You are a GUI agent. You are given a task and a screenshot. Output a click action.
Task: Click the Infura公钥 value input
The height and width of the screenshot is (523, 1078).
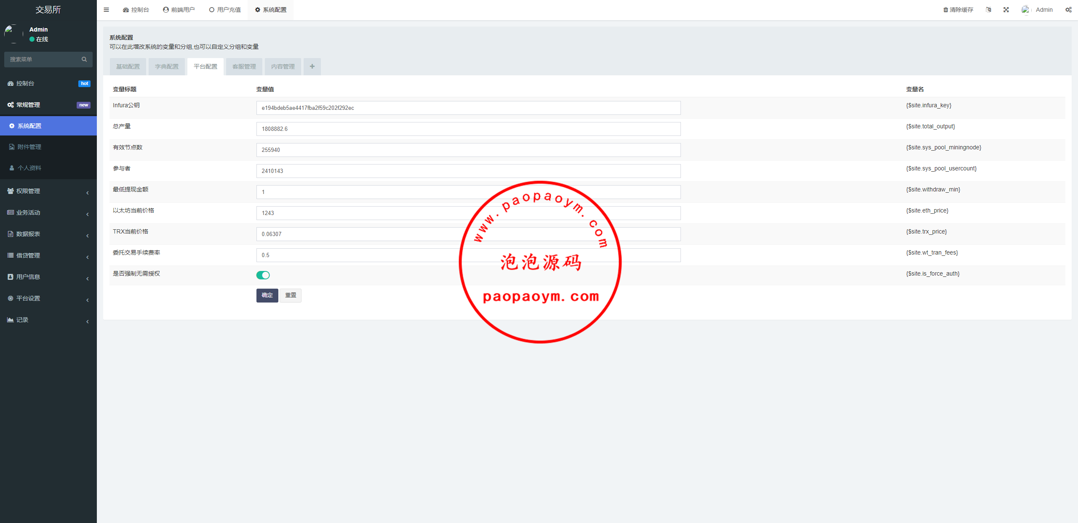[468, 108]
